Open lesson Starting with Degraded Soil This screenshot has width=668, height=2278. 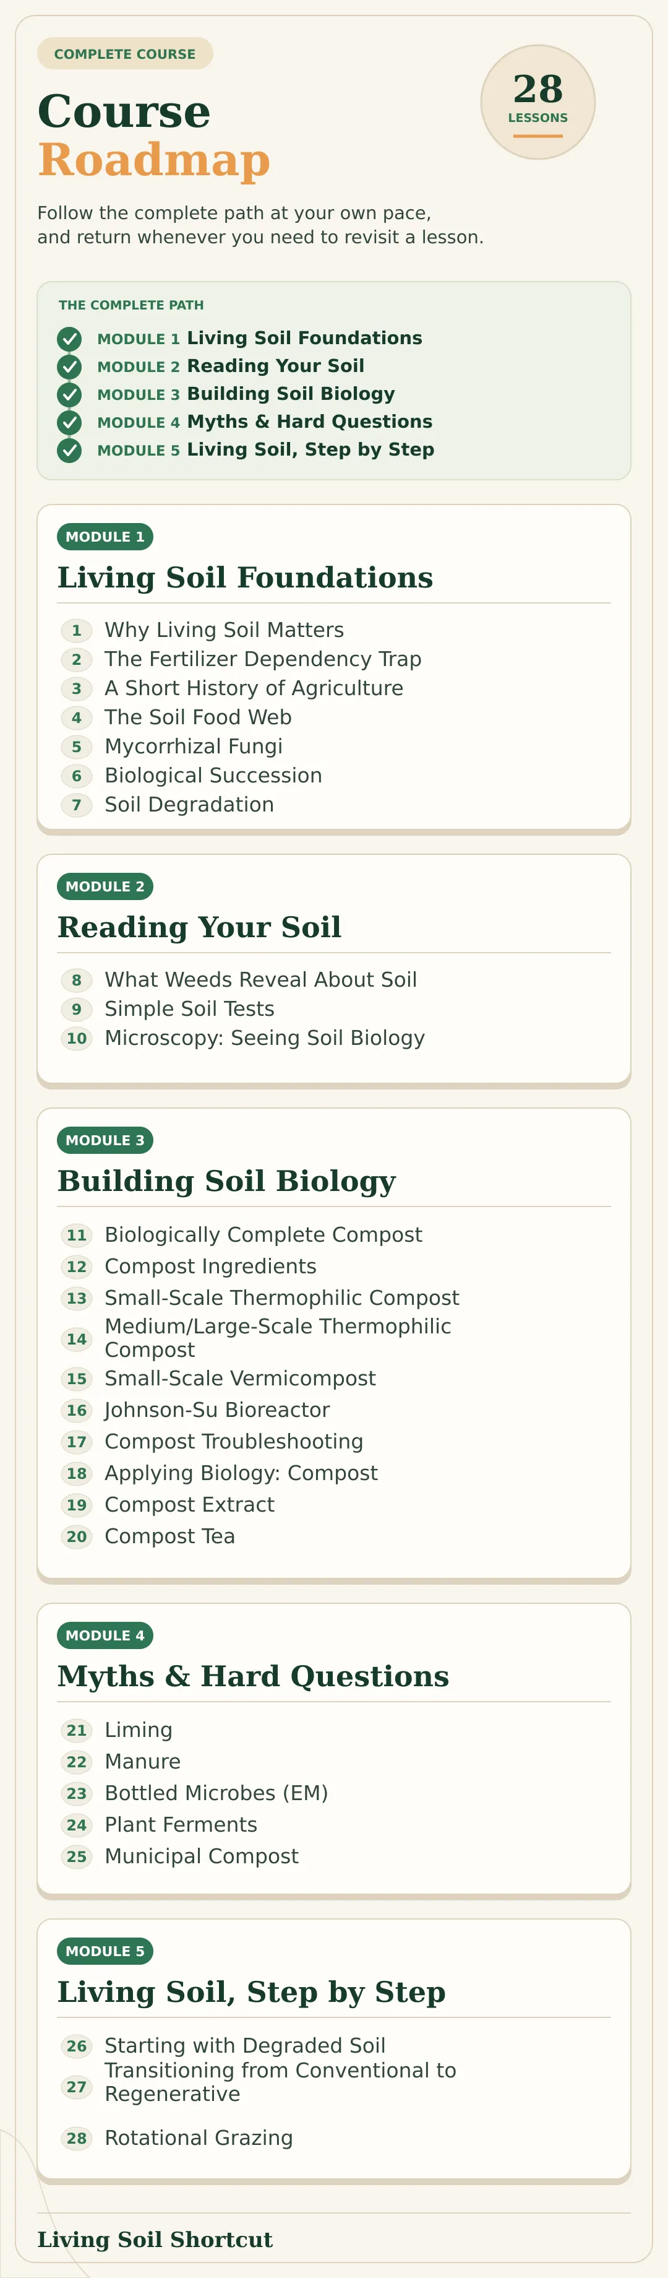[245, 2045]
